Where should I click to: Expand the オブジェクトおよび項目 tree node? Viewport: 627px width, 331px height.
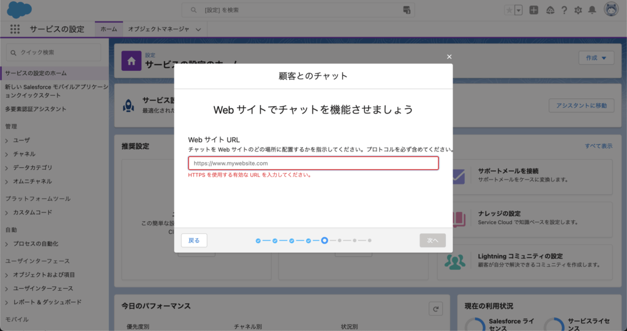point(7,275)
